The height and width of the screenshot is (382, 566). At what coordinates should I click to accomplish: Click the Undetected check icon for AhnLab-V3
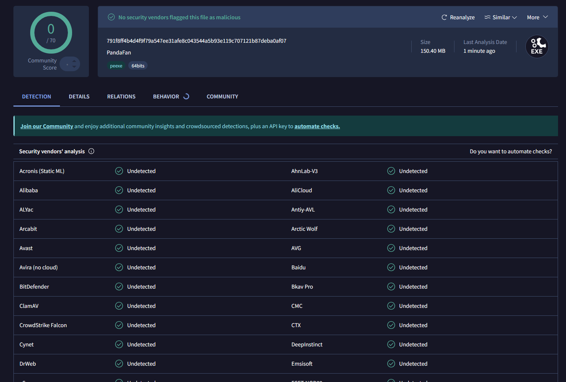[391, 171]
